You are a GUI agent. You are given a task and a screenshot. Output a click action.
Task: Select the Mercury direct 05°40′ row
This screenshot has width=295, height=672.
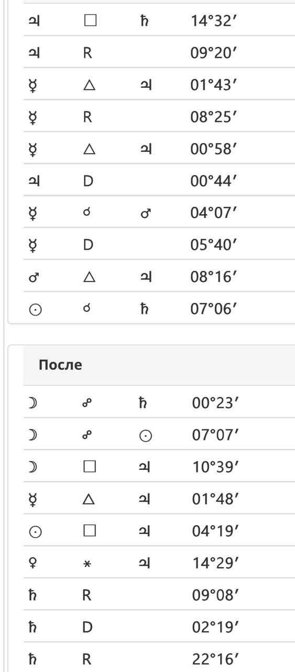click(x=159, y=245)
